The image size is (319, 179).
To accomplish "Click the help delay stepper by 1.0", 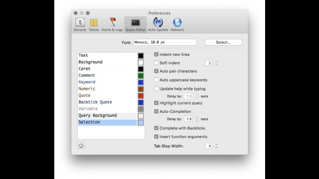I will pyautogui.click(x=197, y=96).
